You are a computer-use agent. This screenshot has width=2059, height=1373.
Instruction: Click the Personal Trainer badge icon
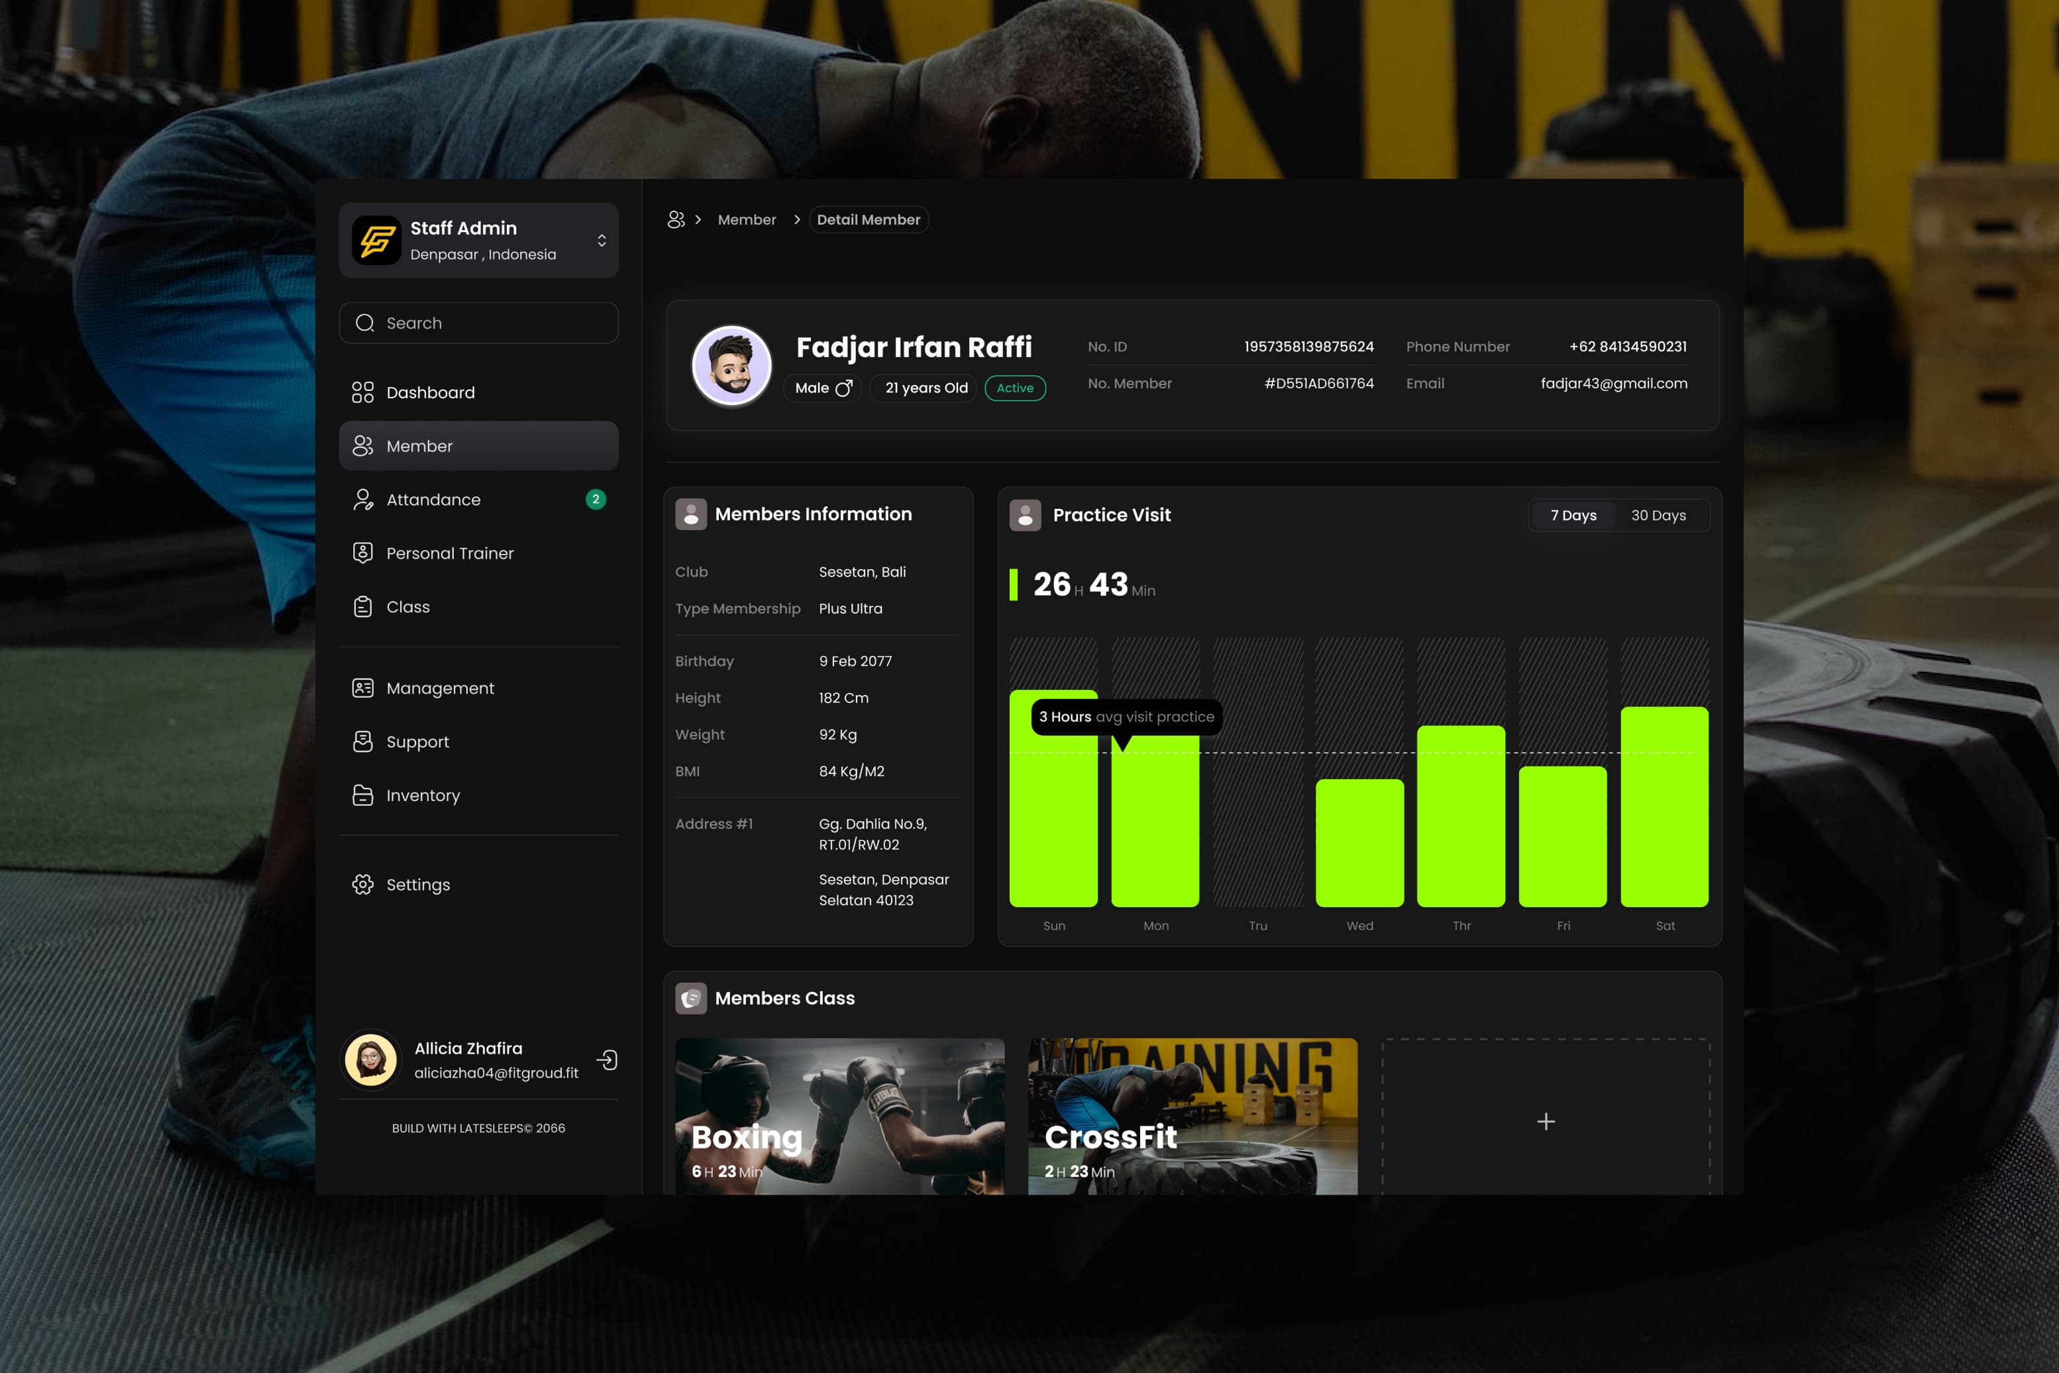(362, 553)
